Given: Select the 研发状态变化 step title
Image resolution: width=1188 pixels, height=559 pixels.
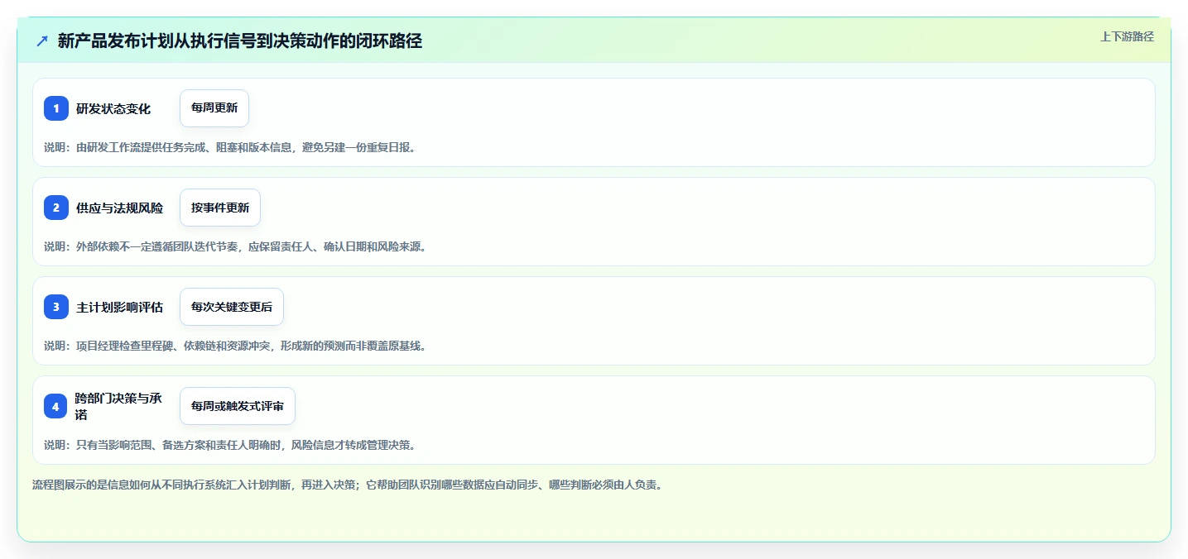Looking at the screenshot, I should pos(113,109).
